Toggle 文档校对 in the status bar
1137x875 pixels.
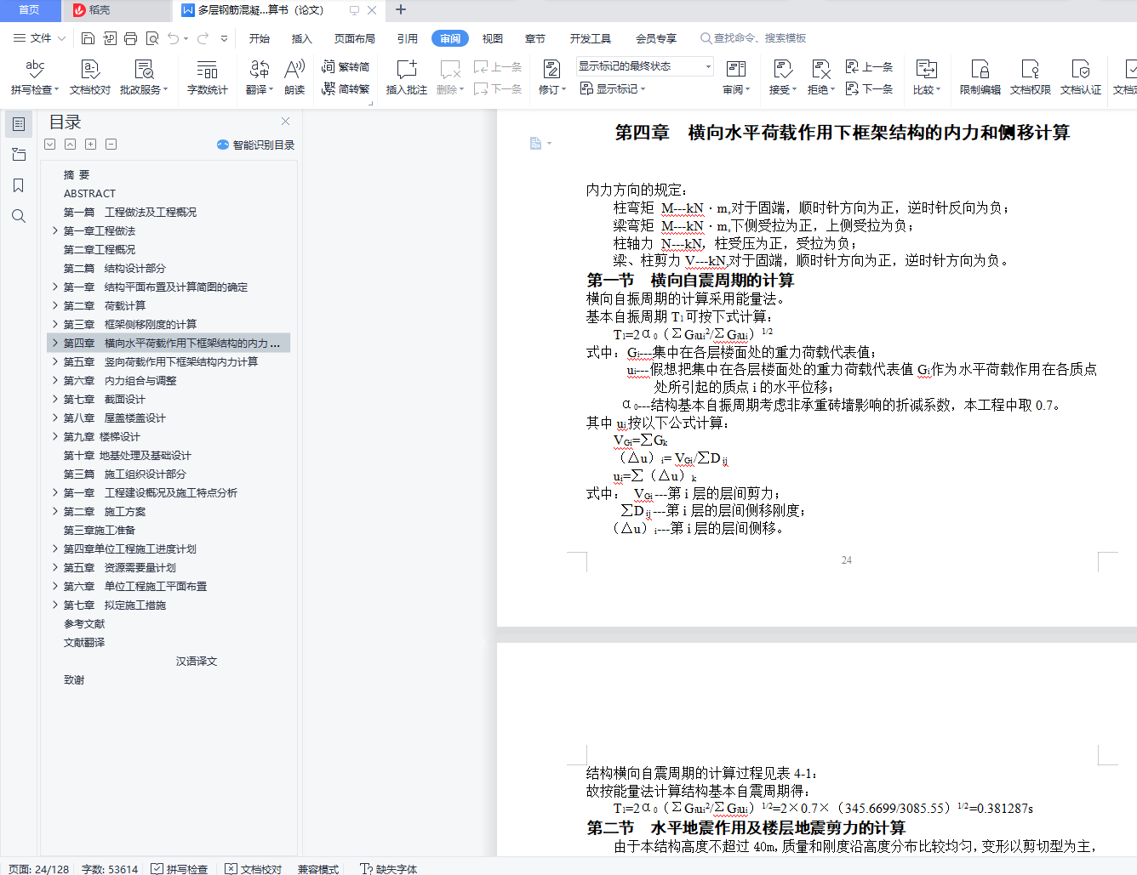pos(254,869)
